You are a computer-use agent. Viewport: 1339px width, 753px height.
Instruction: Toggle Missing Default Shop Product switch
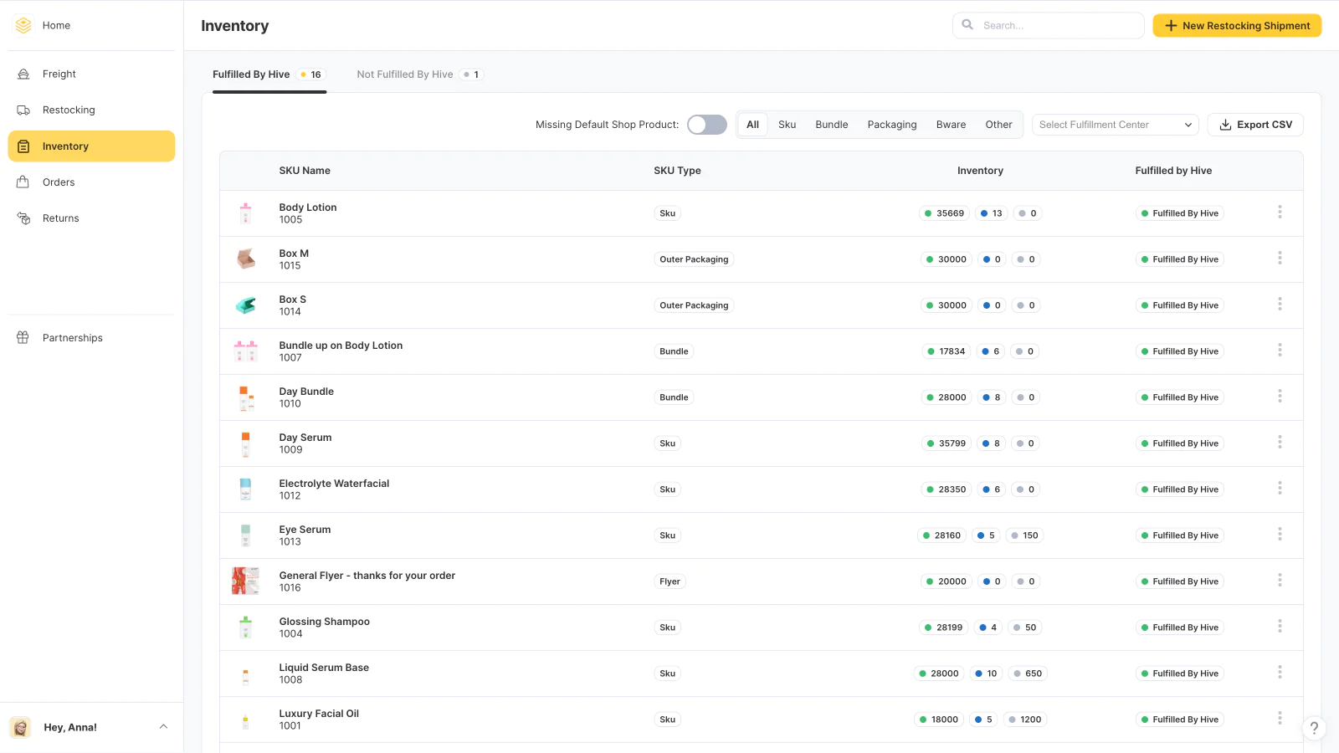click(706, 125)
